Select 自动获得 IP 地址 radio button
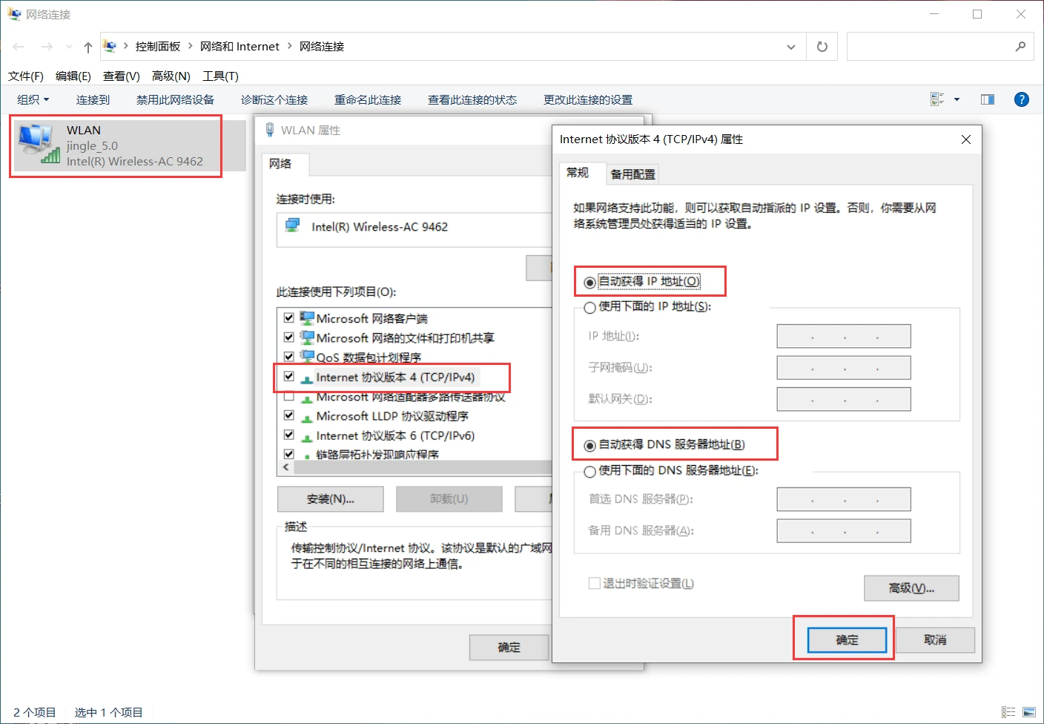This screenshot has width=1044, height=724. point(589,283)
